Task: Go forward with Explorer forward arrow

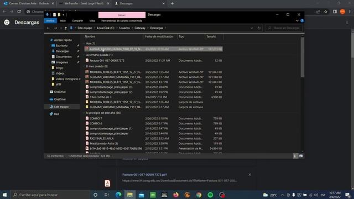Action: click(x=55, y=28)
